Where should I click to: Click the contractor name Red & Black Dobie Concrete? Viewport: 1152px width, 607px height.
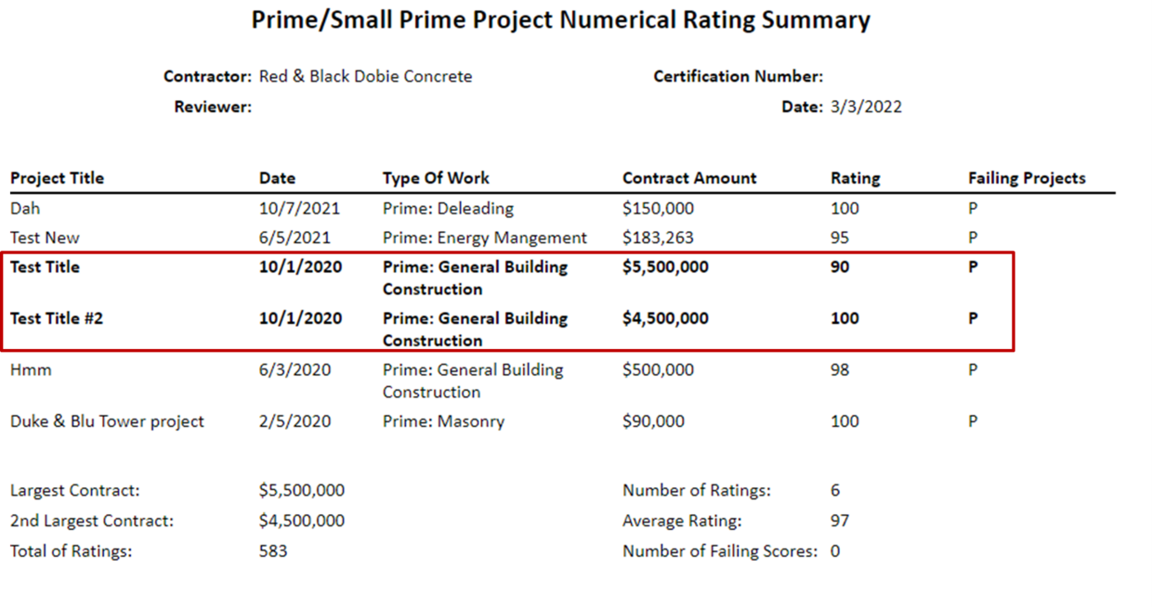[x=365, y=76]
